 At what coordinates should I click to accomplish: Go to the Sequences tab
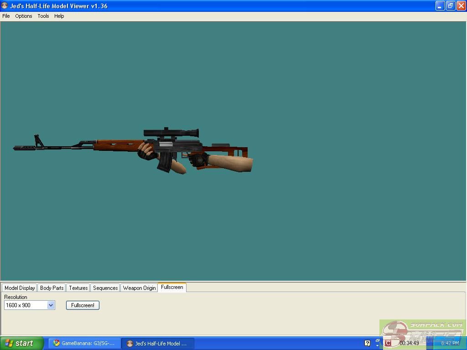[105, 288]
